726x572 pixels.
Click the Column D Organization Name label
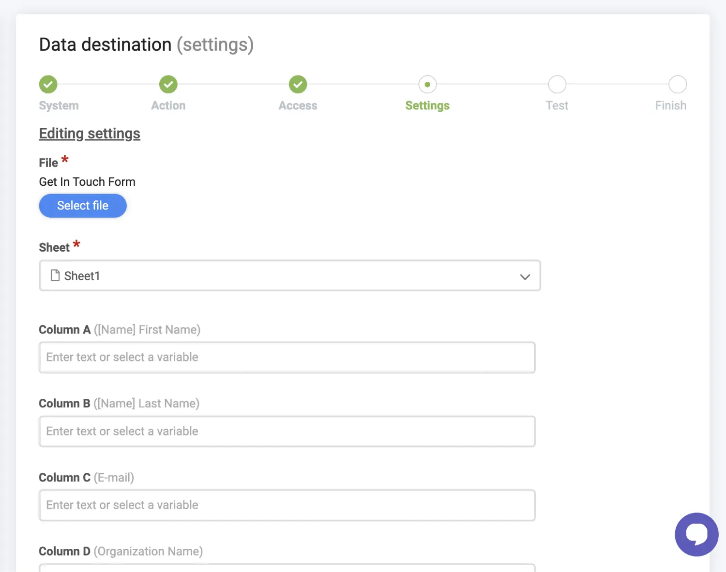click(x=121, y=551)
